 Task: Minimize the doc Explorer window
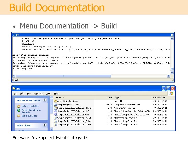pos(163,89)
